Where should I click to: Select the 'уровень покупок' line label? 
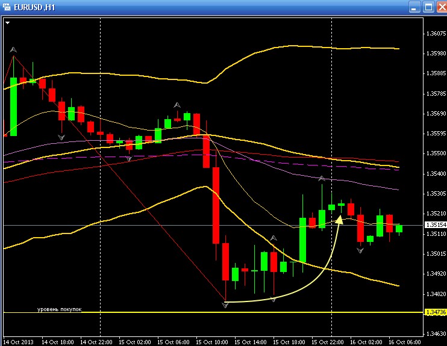tap(59, 309)
